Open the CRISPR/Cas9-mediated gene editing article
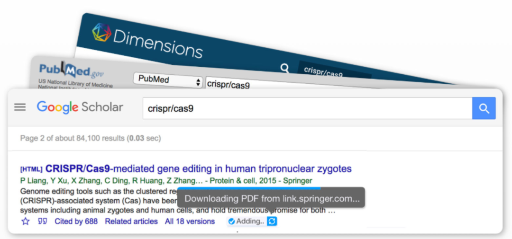The height and width of the screenshot is (239, 512). pos(198,168)
